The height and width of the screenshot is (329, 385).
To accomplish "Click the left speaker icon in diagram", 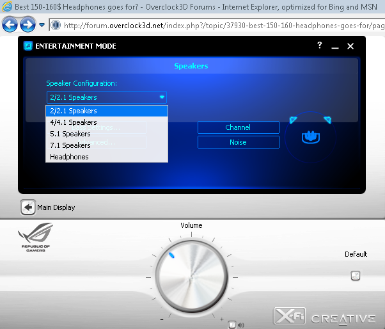I will [x=293, y=120].
